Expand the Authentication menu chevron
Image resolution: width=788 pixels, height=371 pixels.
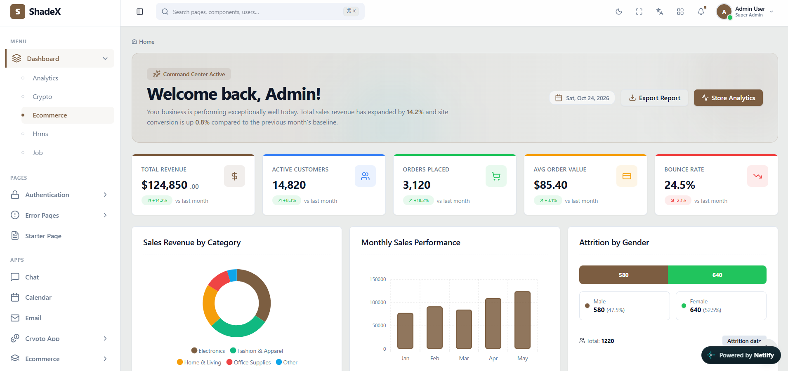[x=105, y=195]
